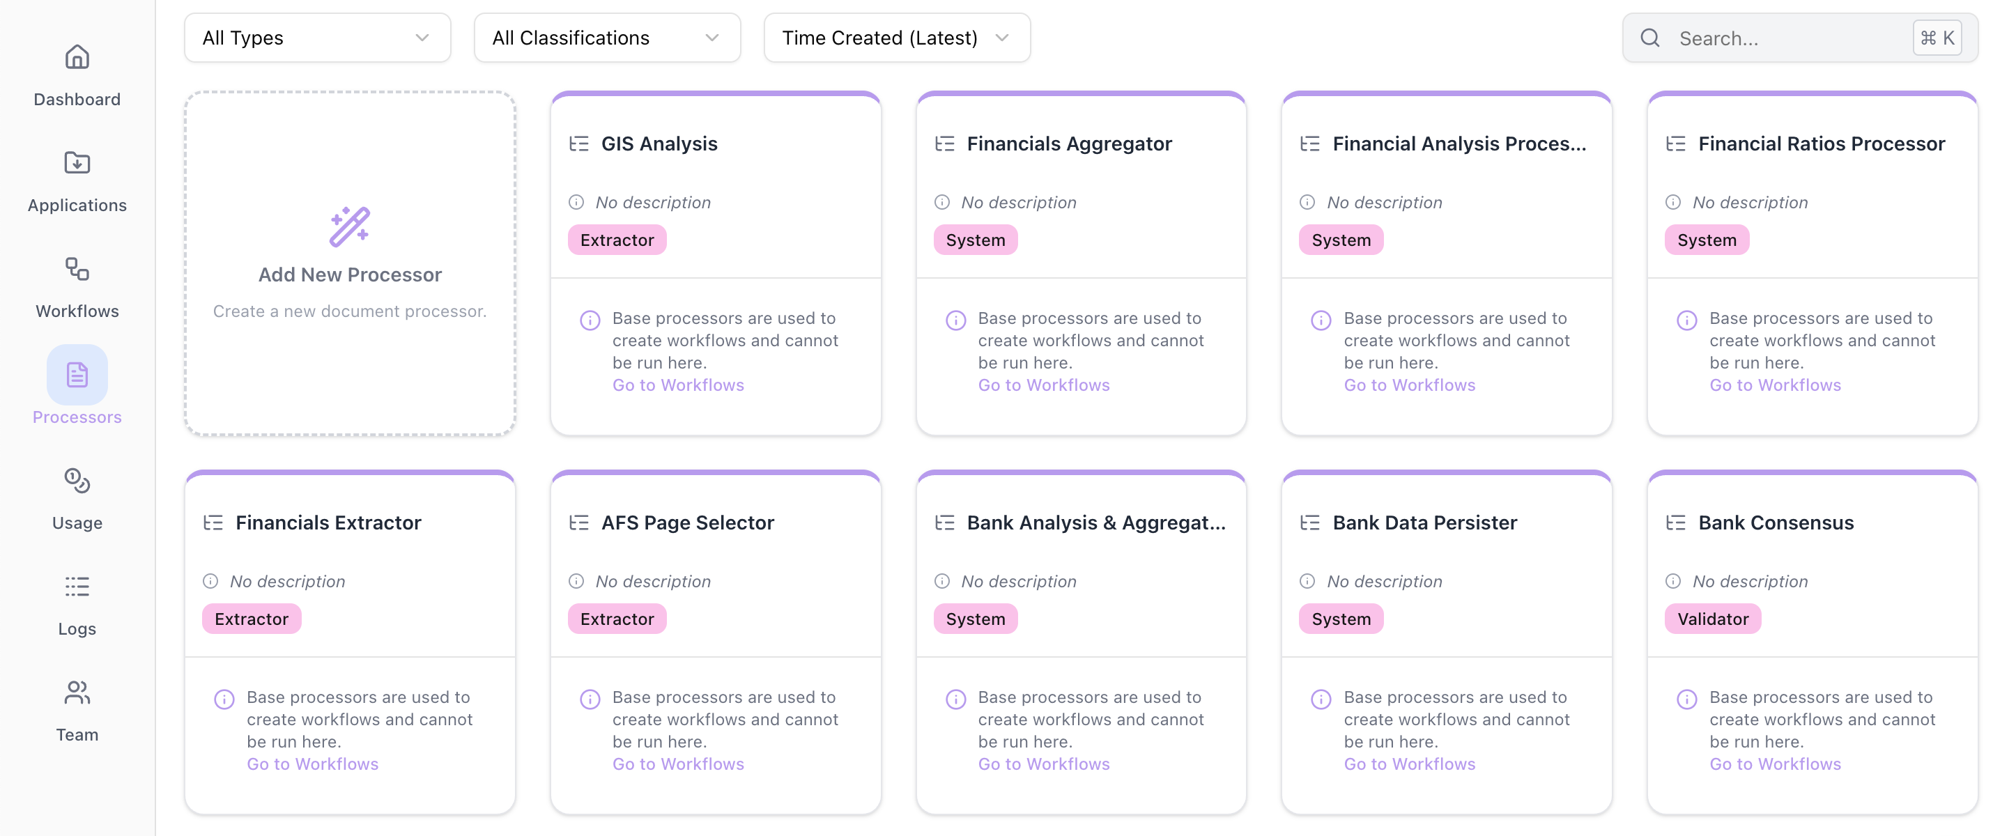Screen dimensions: 1993x836
Task: Click the GIS Analysis processor icon
Action: [578, 143]
